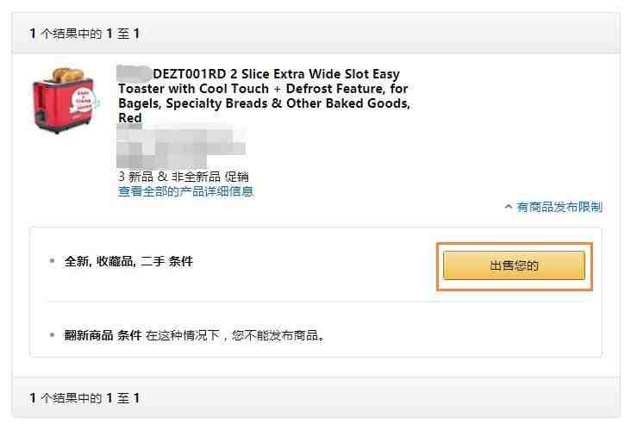This screenshot has width=631, height=424.
Task: Click the 3 新品 & 非全新品 促销 offers text
Action: [x=184, y=176]
